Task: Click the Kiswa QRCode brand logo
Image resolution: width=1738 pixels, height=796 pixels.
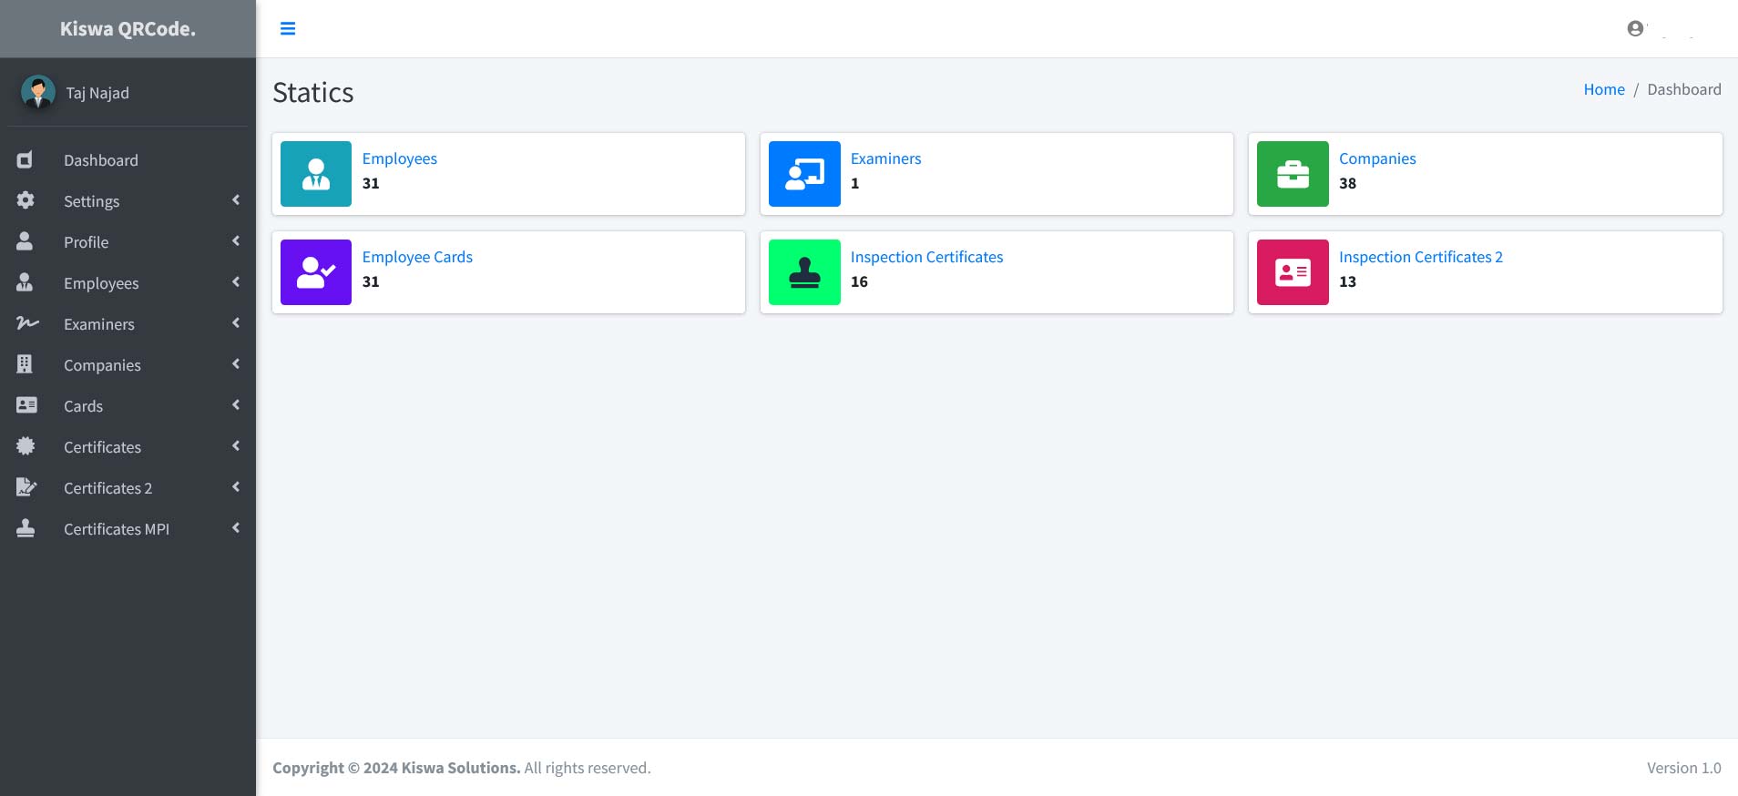Action: [x=128, y=29]
